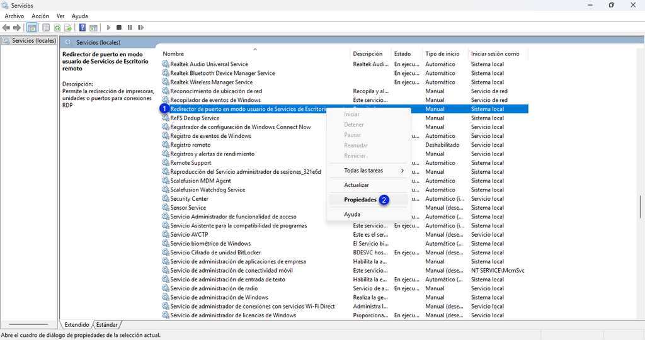Switch to the Estándar tab
The image size is (645, 340).
(x=107, y=325)
